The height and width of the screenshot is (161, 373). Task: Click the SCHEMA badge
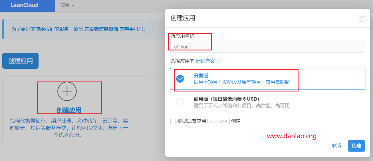[219, 121]
